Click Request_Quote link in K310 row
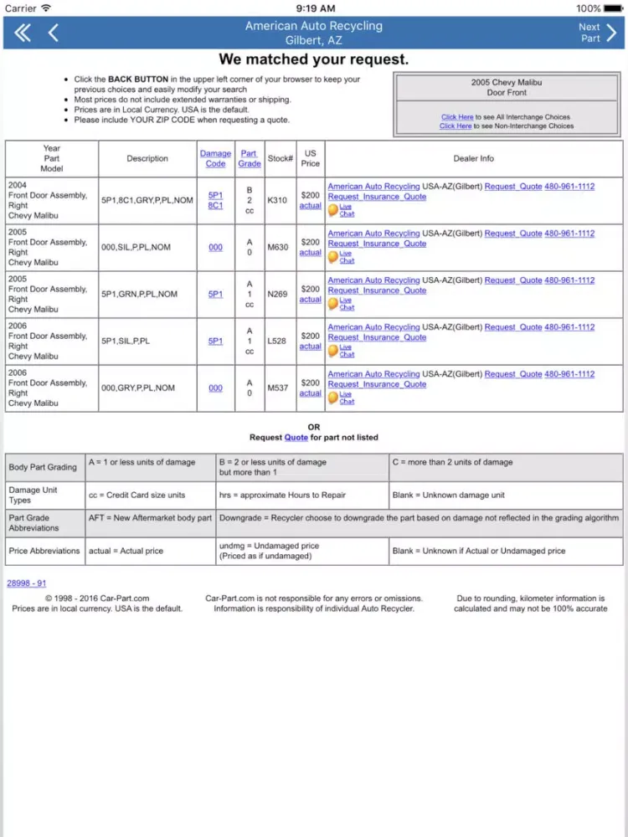The height and width of the screenshot is (837, 628). 513,187
